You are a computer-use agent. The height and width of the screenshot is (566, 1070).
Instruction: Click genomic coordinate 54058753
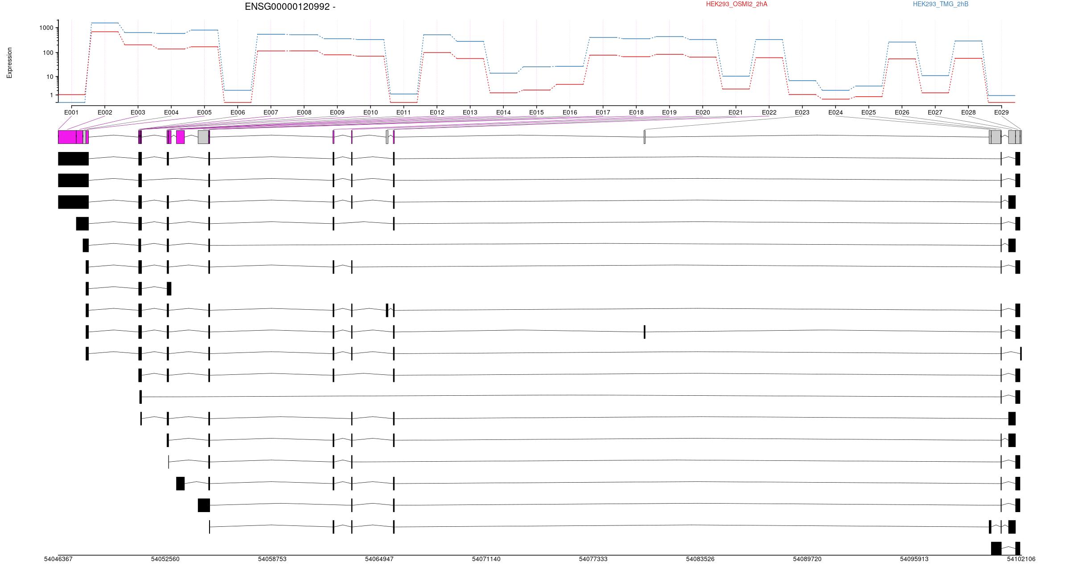point(272,559)
